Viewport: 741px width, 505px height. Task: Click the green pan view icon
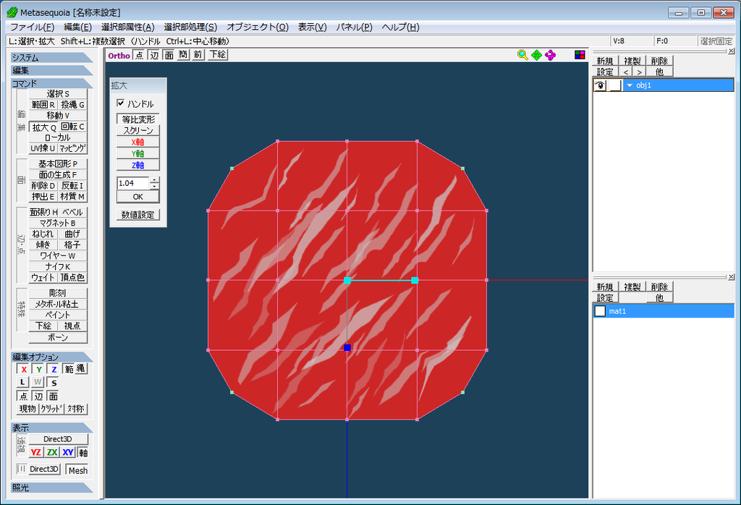[x=536, y=55]
